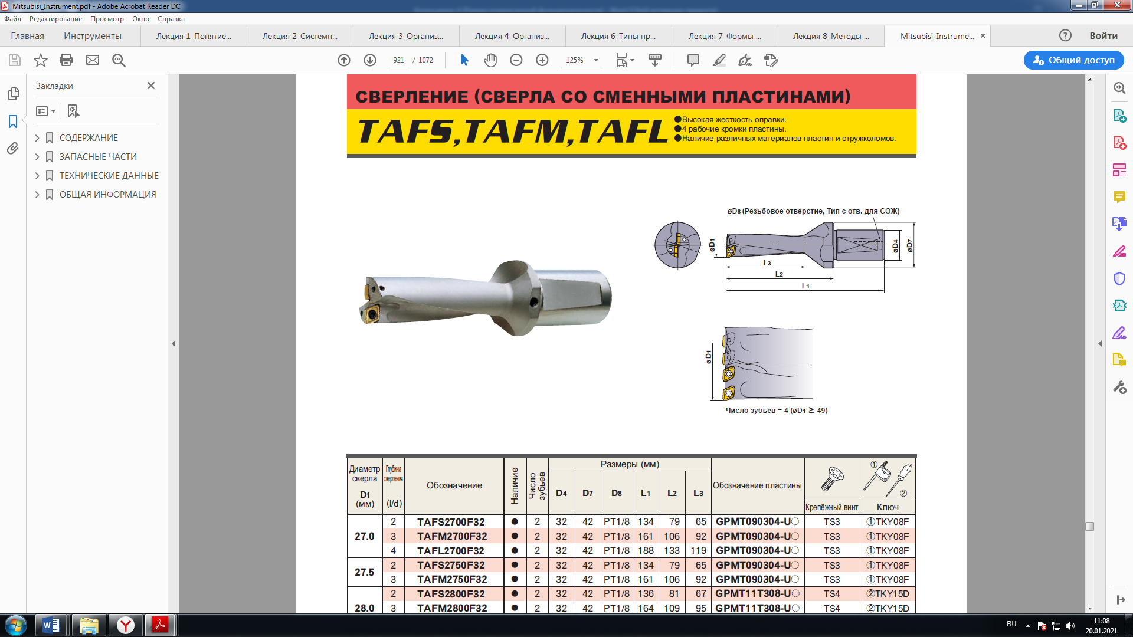Open the help question mark
The width and height of the screenshot is (1133, 637).
(x=1065, y=35)
